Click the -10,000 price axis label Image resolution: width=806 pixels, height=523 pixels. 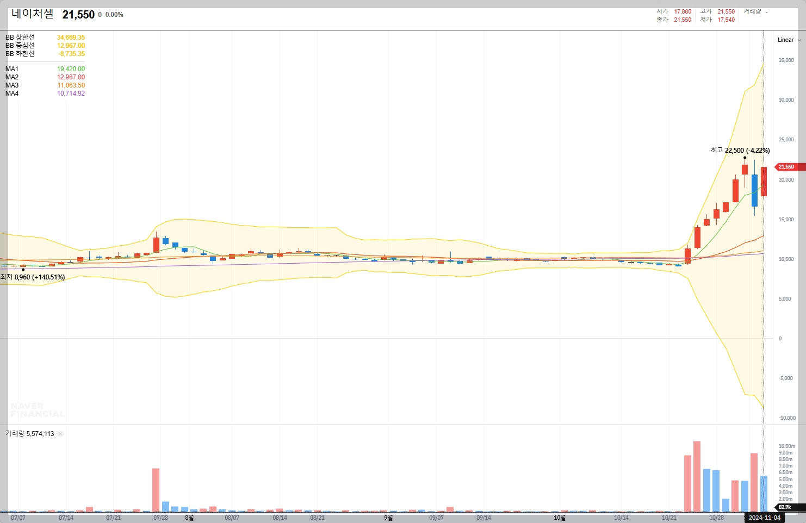787,418
